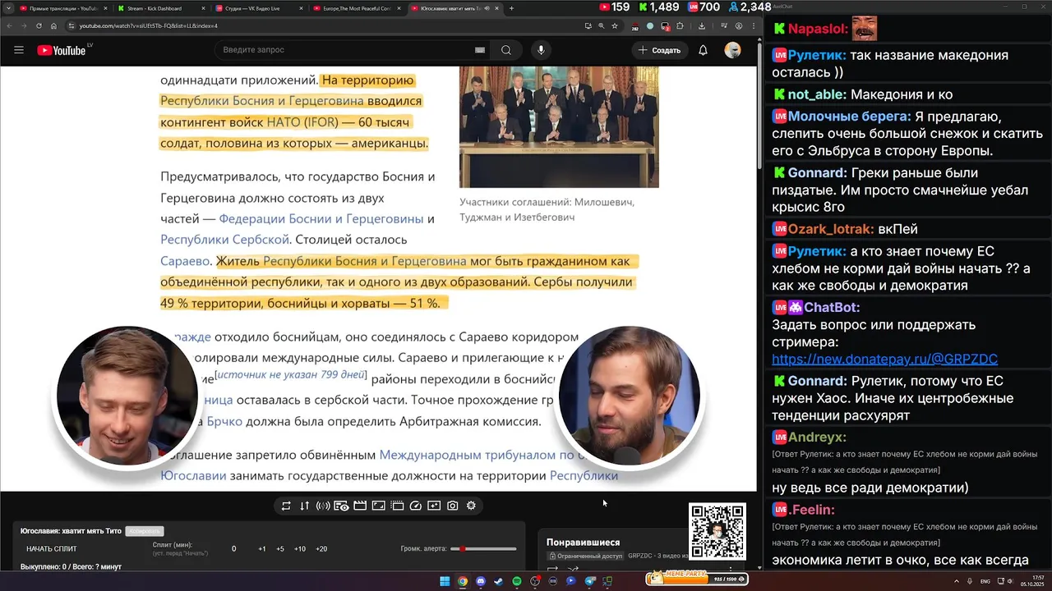This screenshot has height=591, width=1052.
Task: Click the YouTube viewer count 159
Action: 614,7
